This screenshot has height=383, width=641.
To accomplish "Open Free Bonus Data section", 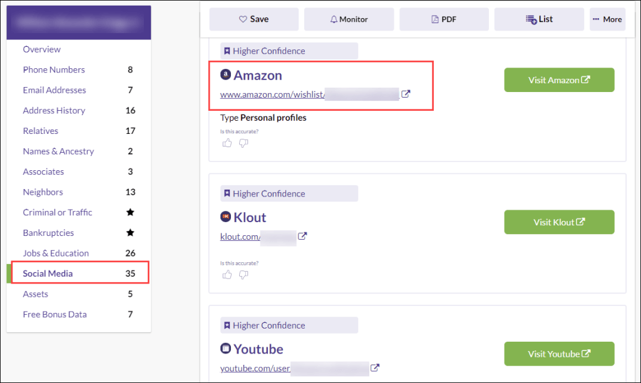I will 55,315.
